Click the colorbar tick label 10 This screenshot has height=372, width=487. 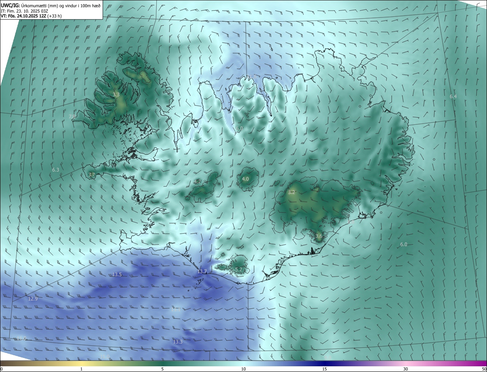pyautogui.click(x=243, y=369)
